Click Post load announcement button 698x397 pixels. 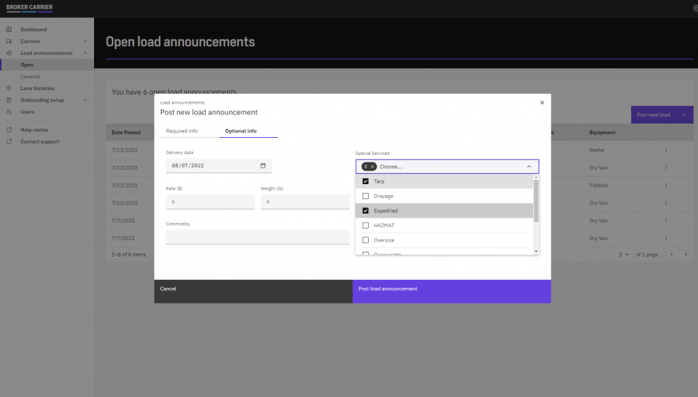click(x=452, y=291)
